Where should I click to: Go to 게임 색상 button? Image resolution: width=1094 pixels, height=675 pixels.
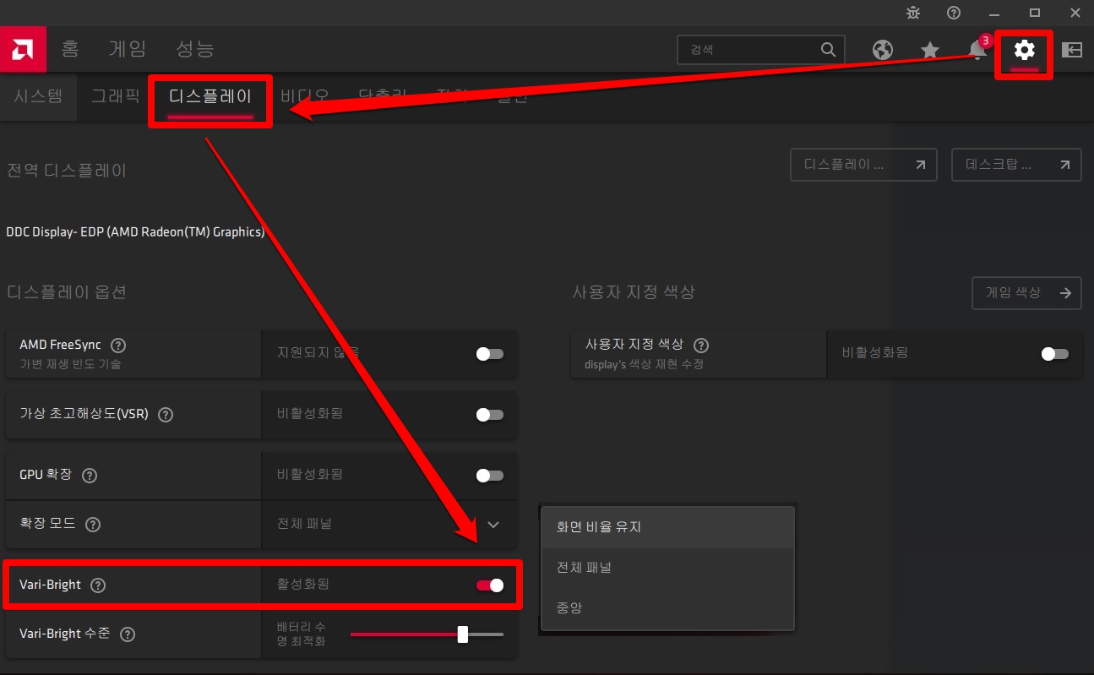coord(1026,293)
